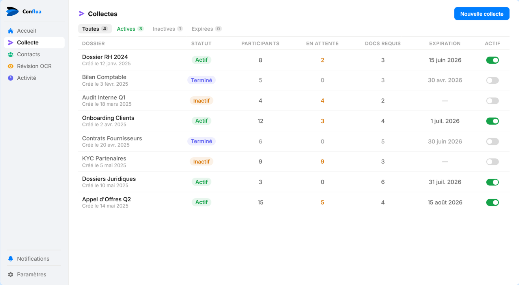
Task: Open the Onboarding Clients collection
Action: (x=108, y=118)
